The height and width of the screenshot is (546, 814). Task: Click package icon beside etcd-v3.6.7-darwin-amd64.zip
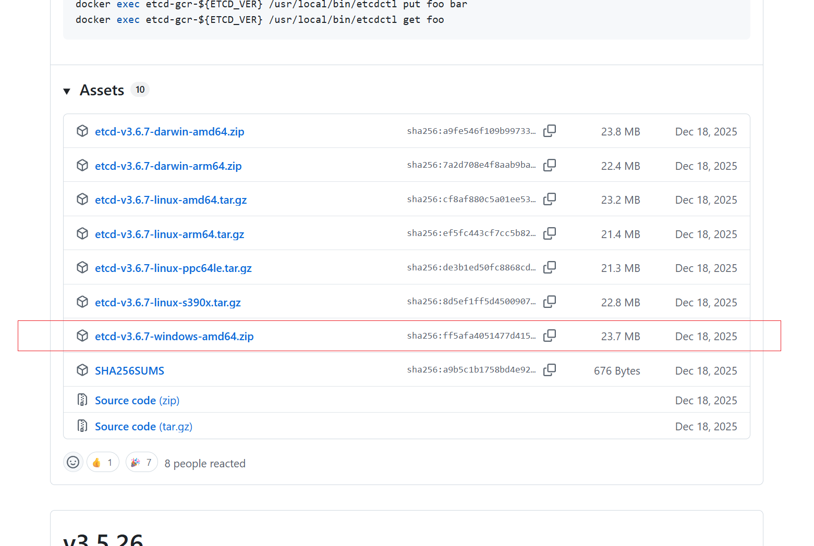pyautogui.click(x=82, y=131)
